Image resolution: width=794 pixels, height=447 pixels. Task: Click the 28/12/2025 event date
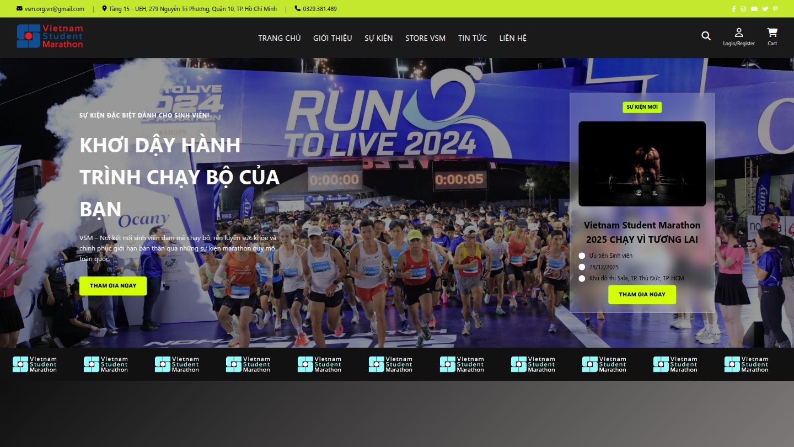[604, 267]
